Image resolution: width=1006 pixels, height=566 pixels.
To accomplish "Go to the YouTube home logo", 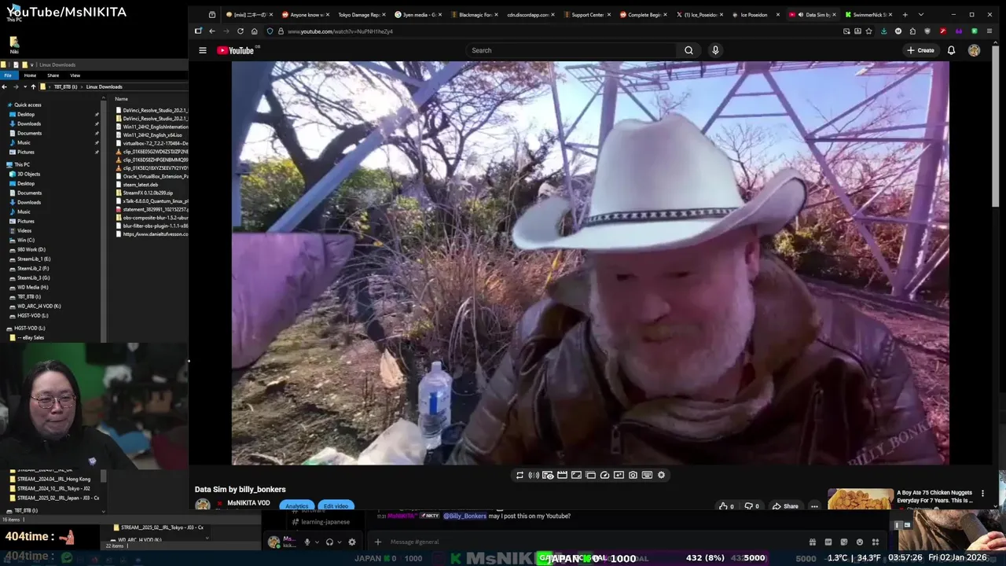I will (236, 50).
